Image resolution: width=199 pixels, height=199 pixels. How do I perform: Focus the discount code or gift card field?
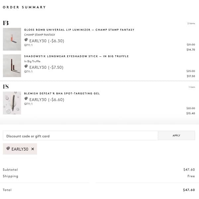[x=80, y=136]
